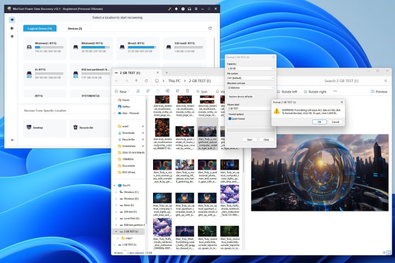This screenshot has height=263, width=395.
Task: Click the Forward arrow in File Explorer
Action: point(127,81)
